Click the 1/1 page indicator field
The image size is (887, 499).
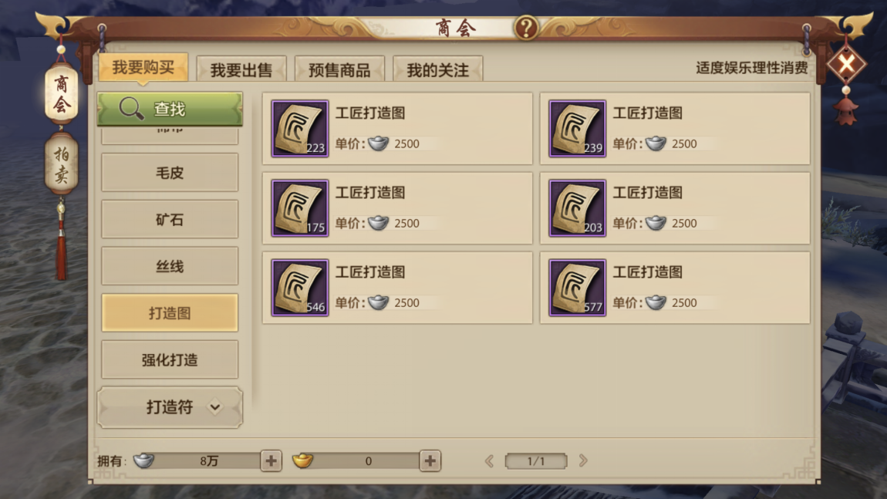(536, 460)
